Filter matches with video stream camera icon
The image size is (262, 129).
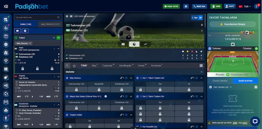(x=18, y=31)
